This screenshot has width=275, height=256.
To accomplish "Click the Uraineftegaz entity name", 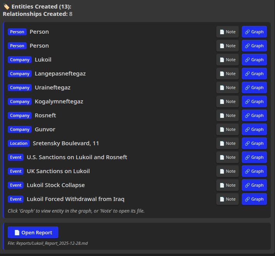I will [x=53, y=88].
